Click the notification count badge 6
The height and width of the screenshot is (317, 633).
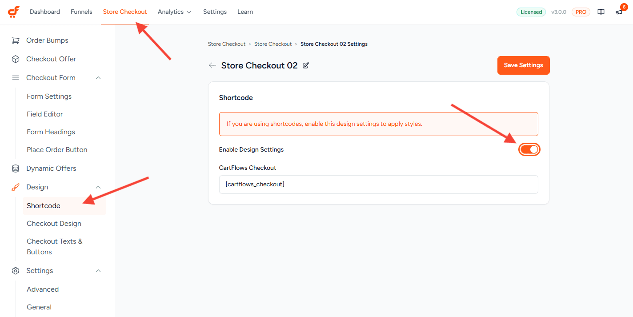tap(624, 7)
